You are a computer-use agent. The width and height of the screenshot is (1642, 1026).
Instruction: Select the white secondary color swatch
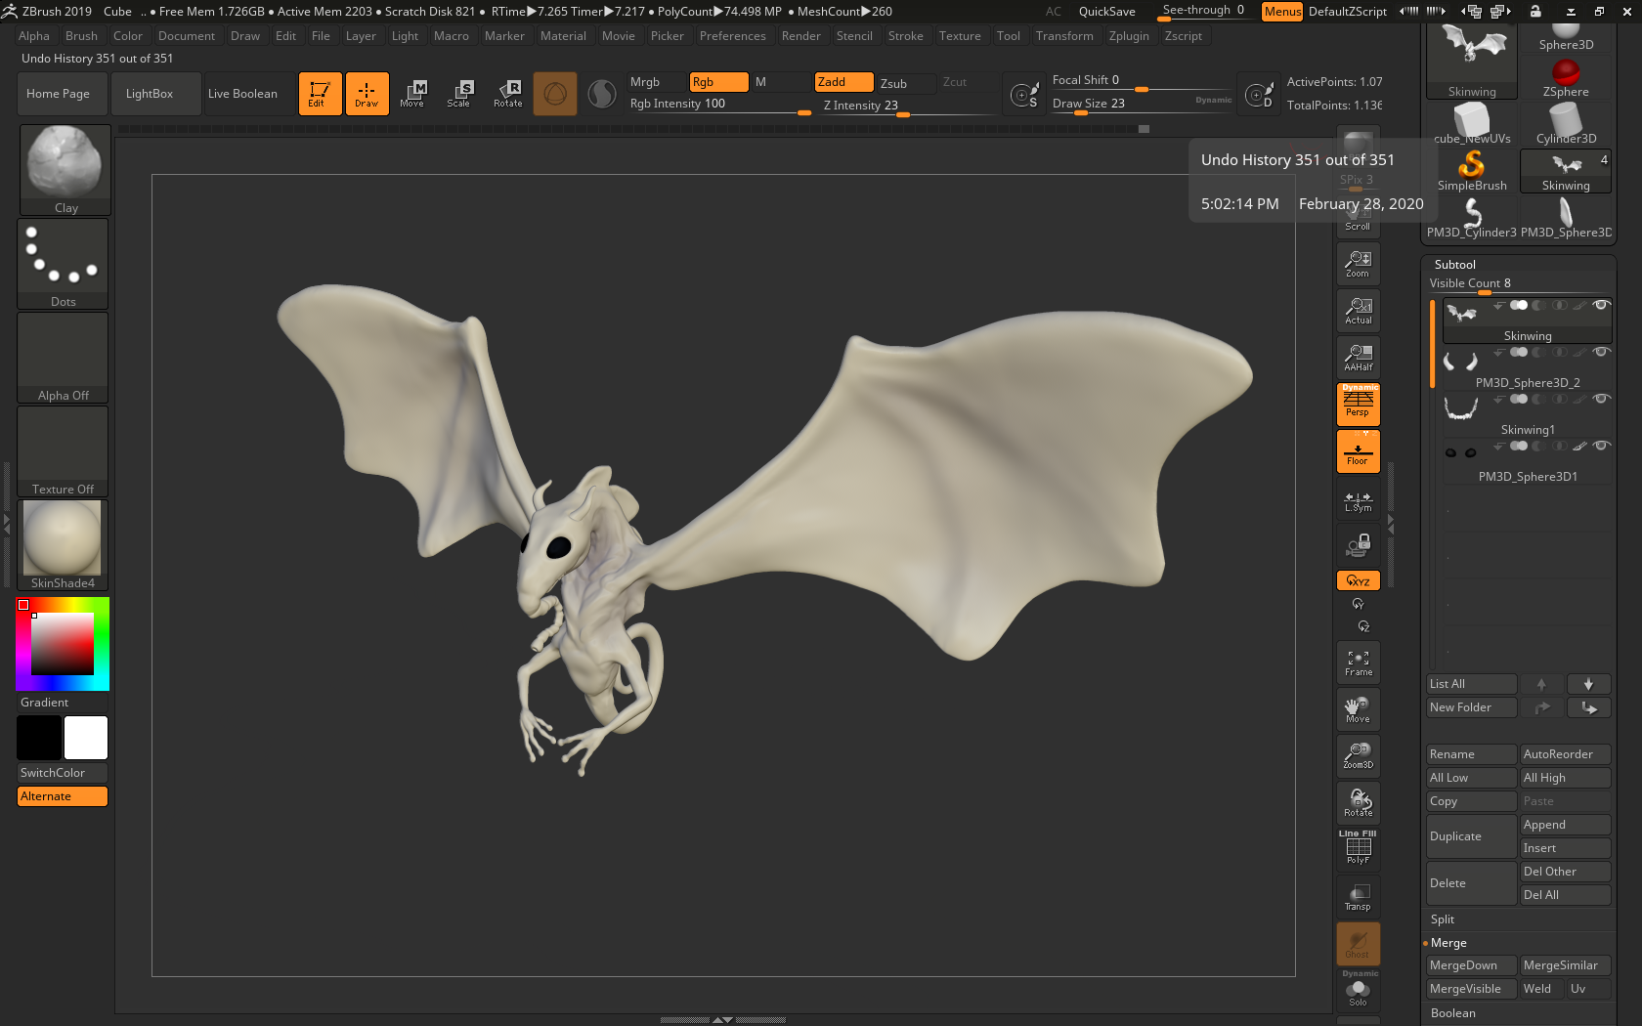pyautogui.click(x=86, y=738)
